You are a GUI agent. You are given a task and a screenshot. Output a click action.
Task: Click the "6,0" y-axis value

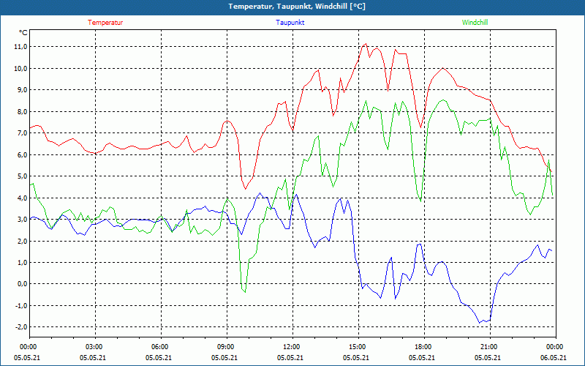22,154
